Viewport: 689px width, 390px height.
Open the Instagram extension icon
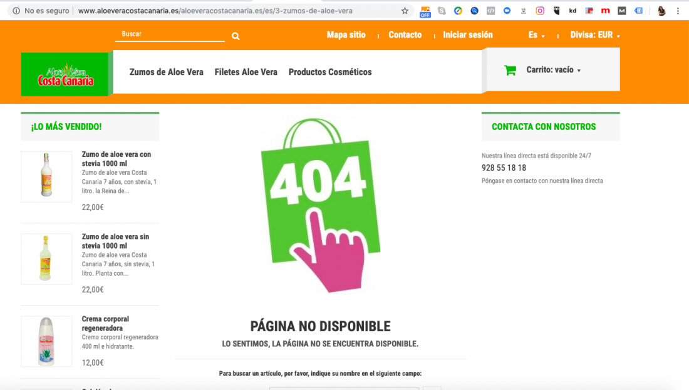(540, 11)
